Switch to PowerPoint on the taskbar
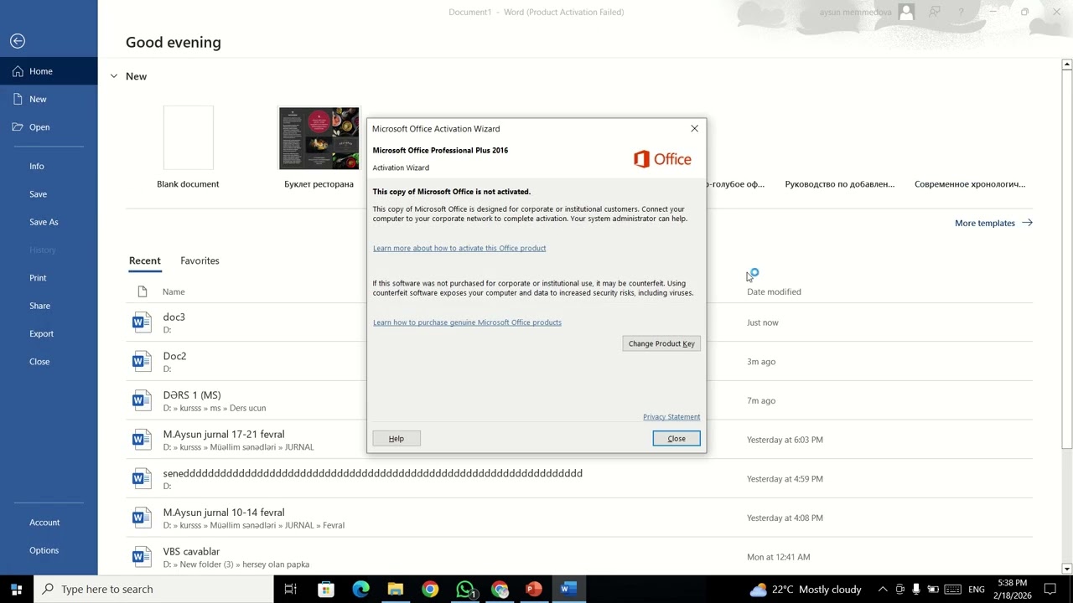1073x603 pixels. 534,590
